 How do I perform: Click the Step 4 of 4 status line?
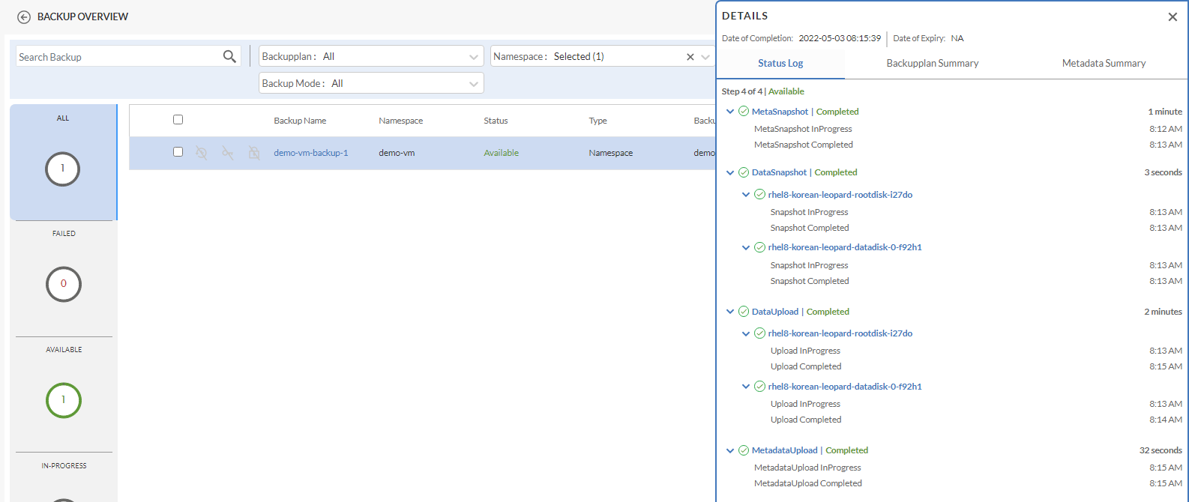click(x=763, y=91)
